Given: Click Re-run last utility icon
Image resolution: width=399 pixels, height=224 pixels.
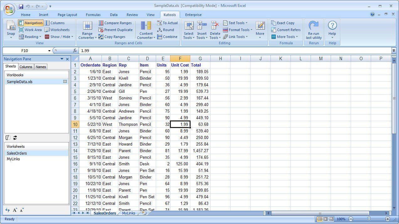Looking at the screenshot, I should (313, 26).
